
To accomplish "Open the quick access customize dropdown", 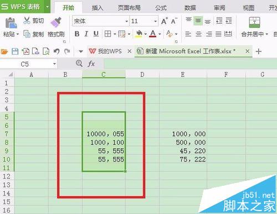I will [81, 51].
